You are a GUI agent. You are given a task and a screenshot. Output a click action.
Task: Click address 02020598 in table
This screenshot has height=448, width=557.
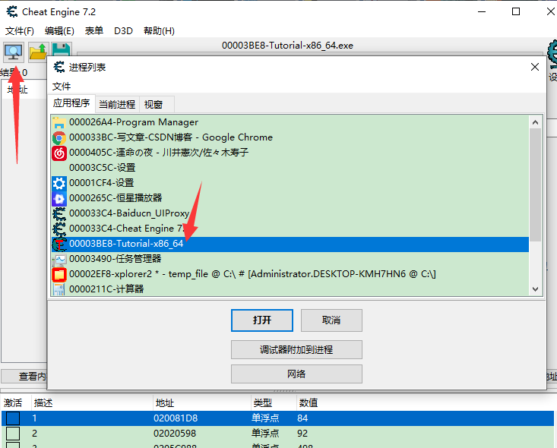coord(175,434)
